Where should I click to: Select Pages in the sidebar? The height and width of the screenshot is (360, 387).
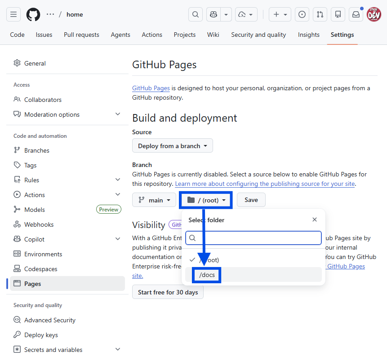tap(67, 284)
